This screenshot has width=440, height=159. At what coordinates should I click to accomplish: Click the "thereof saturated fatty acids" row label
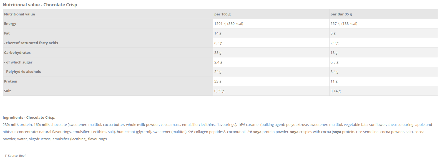click(31, 43)
